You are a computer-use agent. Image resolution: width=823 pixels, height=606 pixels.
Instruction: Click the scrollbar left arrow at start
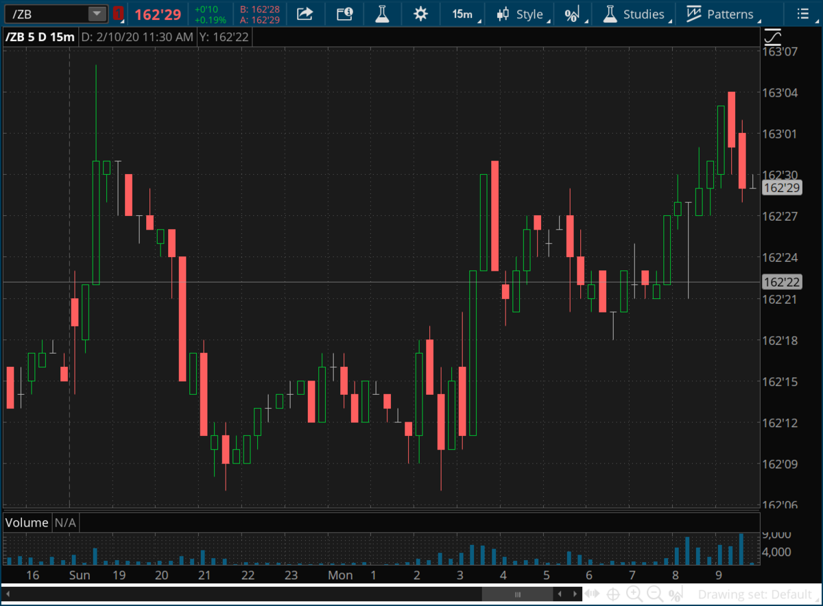[8, 594]
